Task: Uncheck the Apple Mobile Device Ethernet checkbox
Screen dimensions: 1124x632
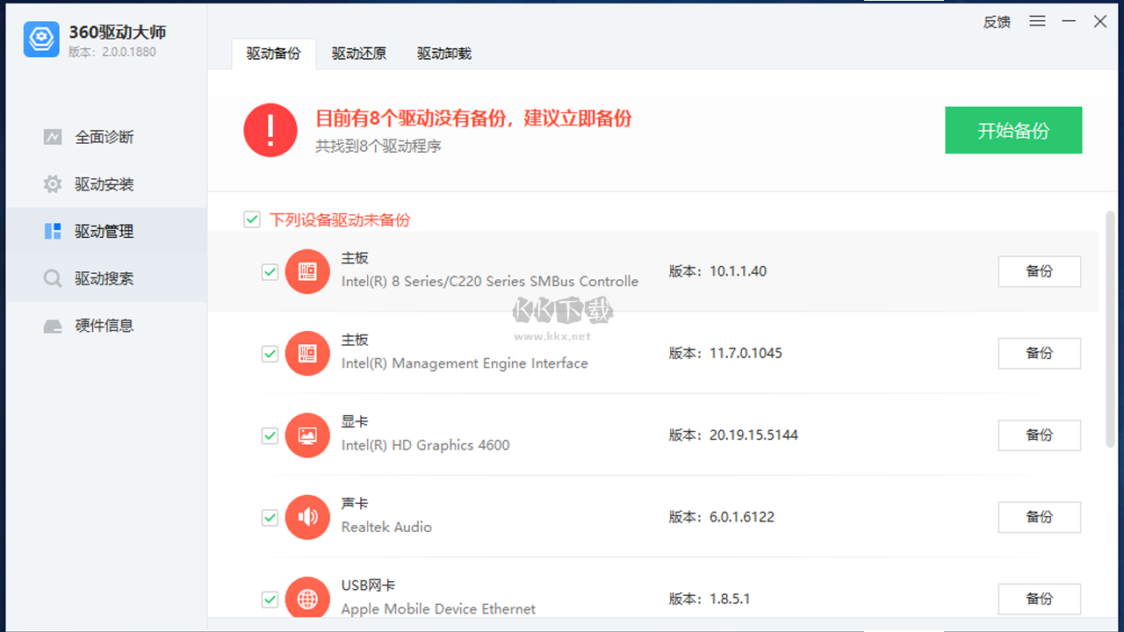Action: (x=270, y=600)
